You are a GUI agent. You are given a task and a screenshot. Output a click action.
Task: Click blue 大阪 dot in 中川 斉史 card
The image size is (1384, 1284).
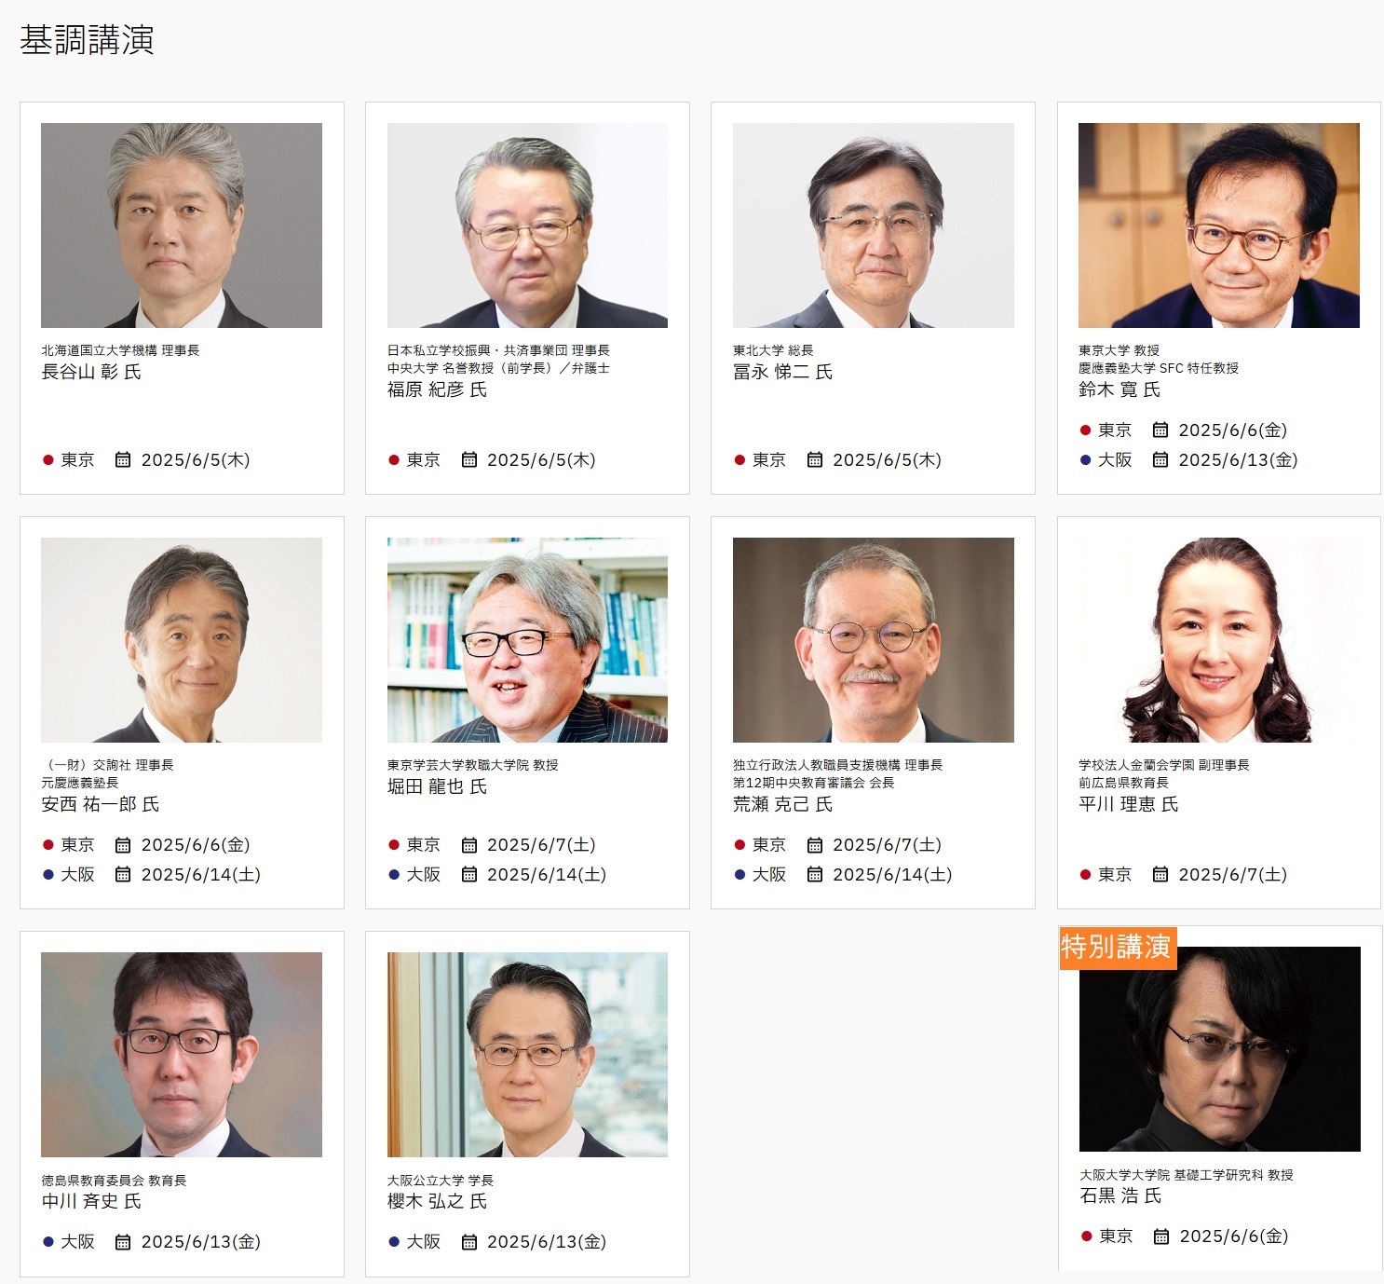(x=48, y=1242)
